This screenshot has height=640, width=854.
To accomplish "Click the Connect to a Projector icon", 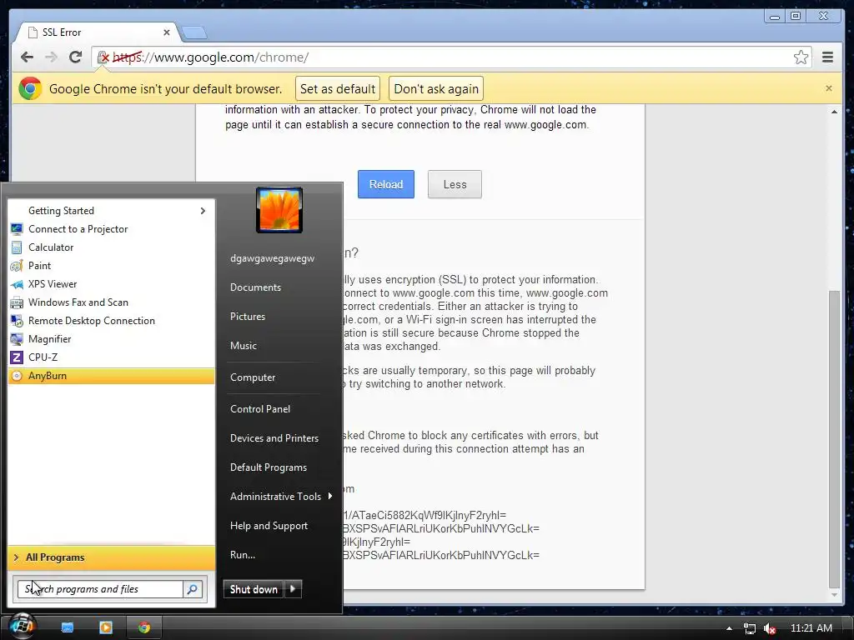I will (x=17, y=229).
